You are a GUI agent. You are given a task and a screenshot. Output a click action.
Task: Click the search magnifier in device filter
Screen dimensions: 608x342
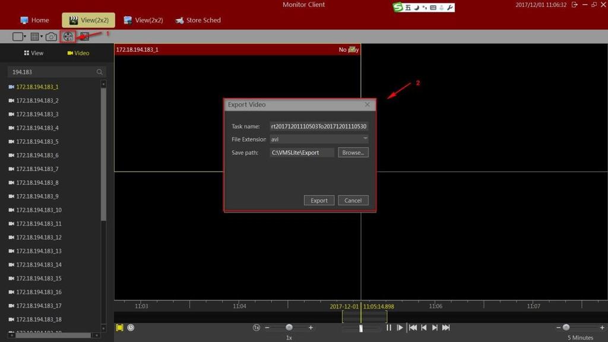100,72
